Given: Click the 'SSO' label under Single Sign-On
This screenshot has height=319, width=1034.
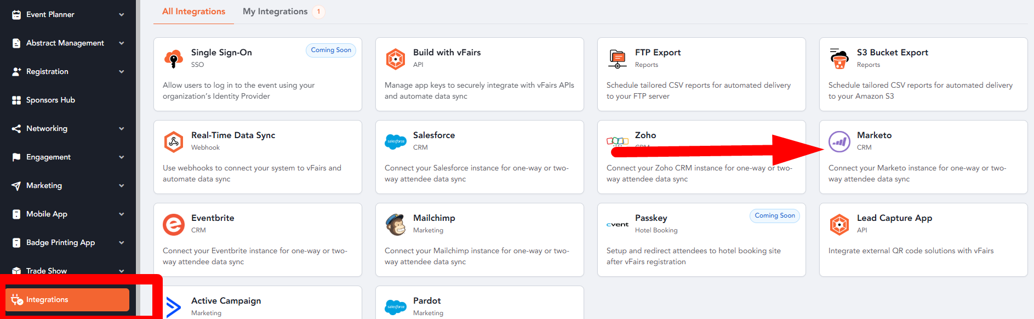Looking at the screenshot, I should click(x=197, y=65).
